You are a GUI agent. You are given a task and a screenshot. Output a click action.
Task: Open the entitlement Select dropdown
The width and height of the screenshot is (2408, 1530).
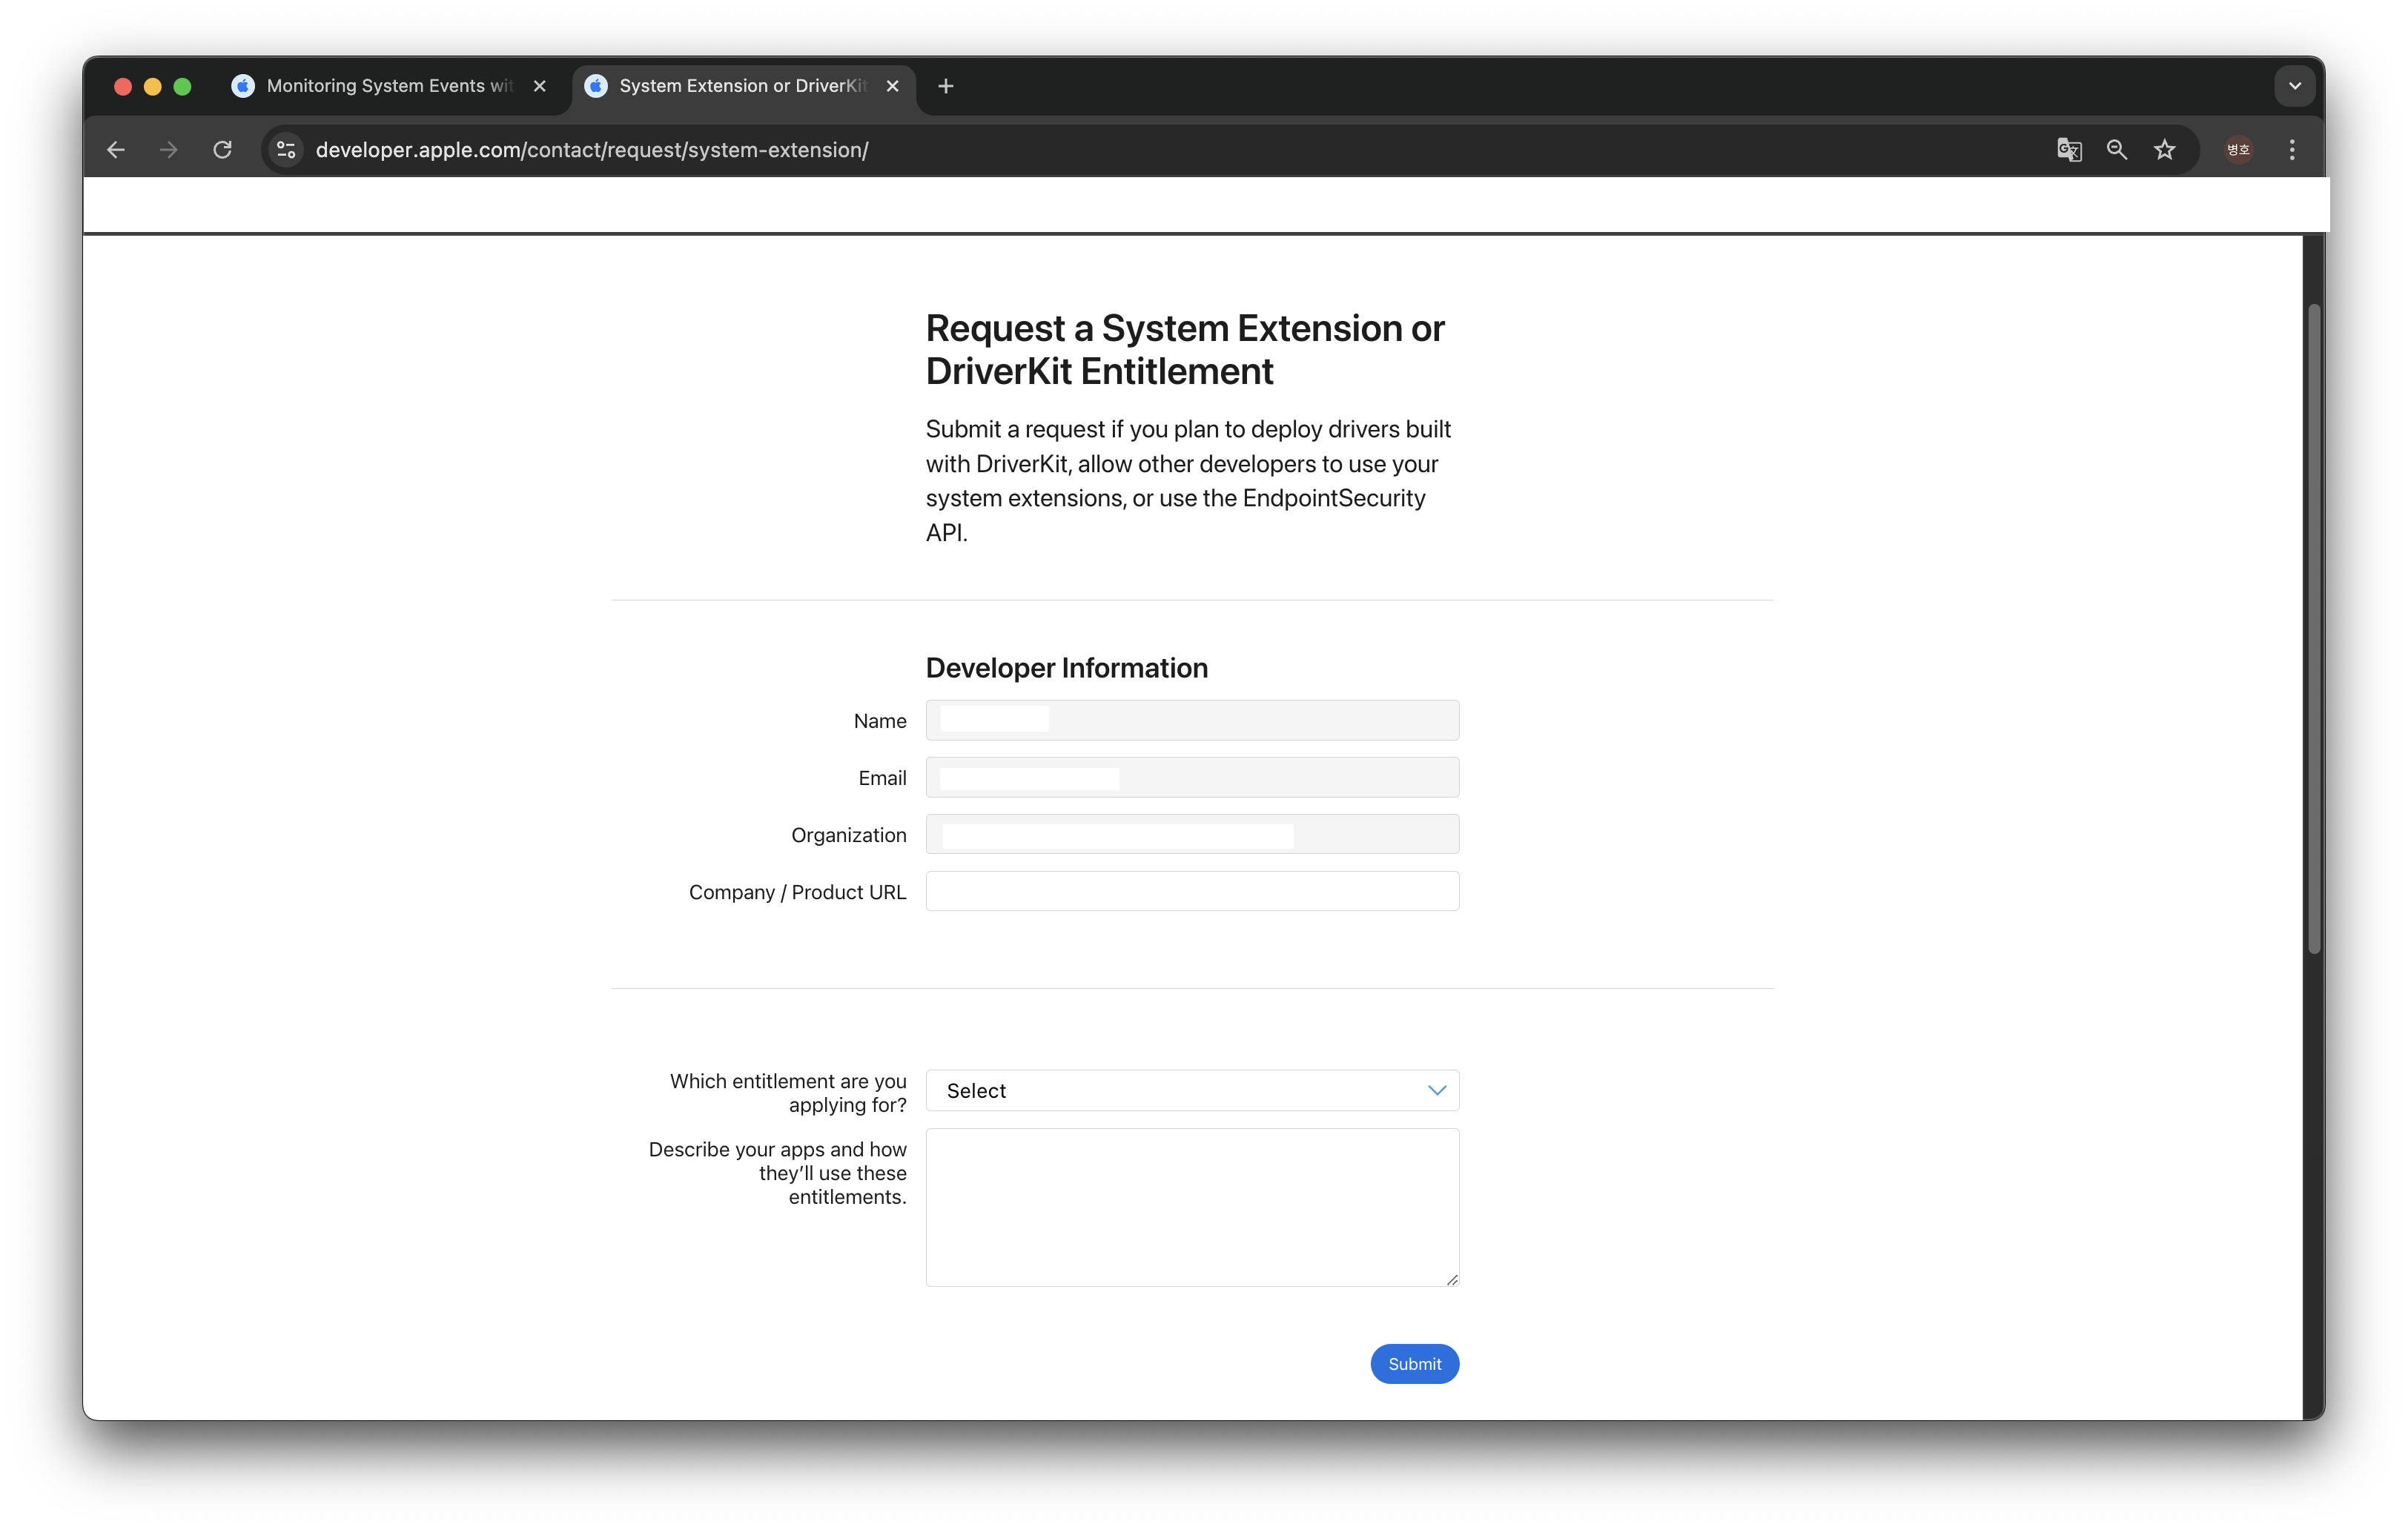pos(1191,1090)
